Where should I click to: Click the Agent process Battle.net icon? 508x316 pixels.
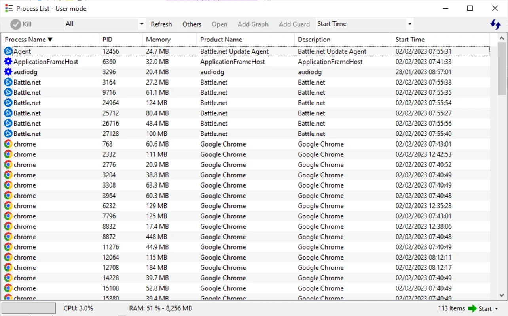coord(8,51)
